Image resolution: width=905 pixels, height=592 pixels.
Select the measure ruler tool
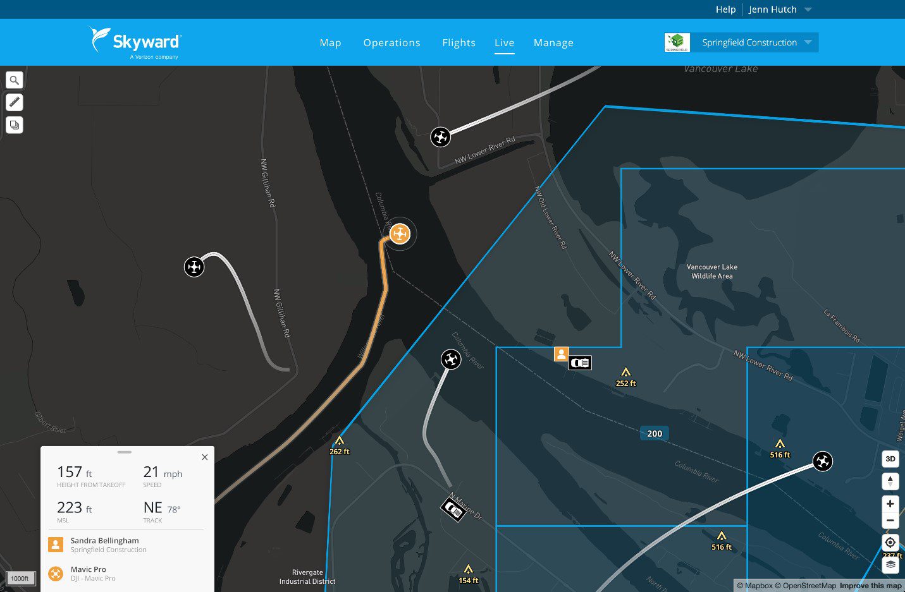(x=15, y=102)
